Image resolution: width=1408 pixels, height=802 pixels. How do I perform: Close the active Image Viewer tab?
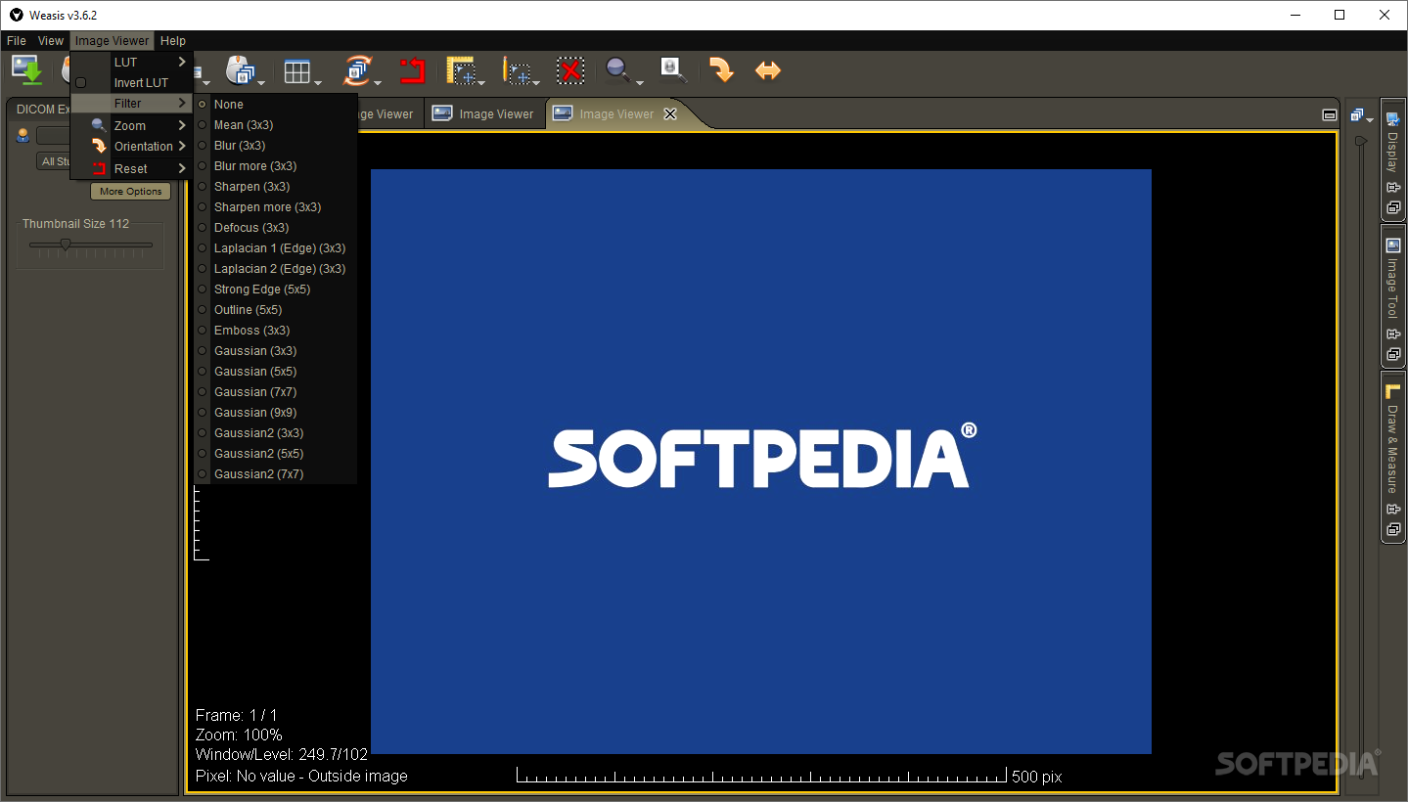(x=670, y=114)
